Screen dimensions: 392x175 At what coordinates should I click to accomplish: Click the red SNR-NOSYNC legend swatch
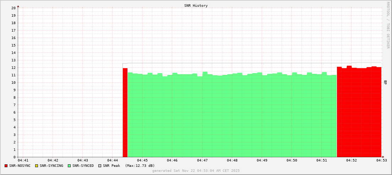point(6,166)
